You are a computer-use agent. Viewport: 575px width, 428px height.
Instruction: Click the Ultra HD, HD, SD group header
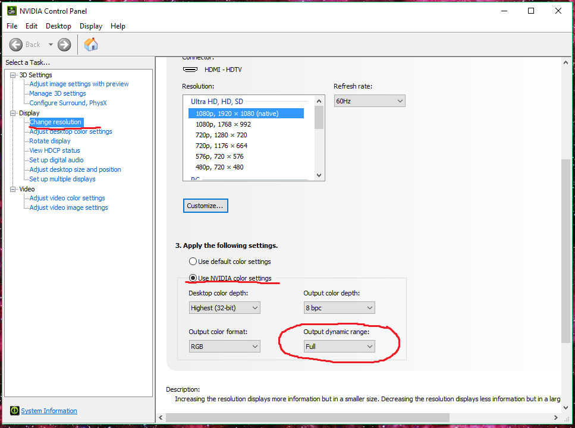tap(216, 101)
